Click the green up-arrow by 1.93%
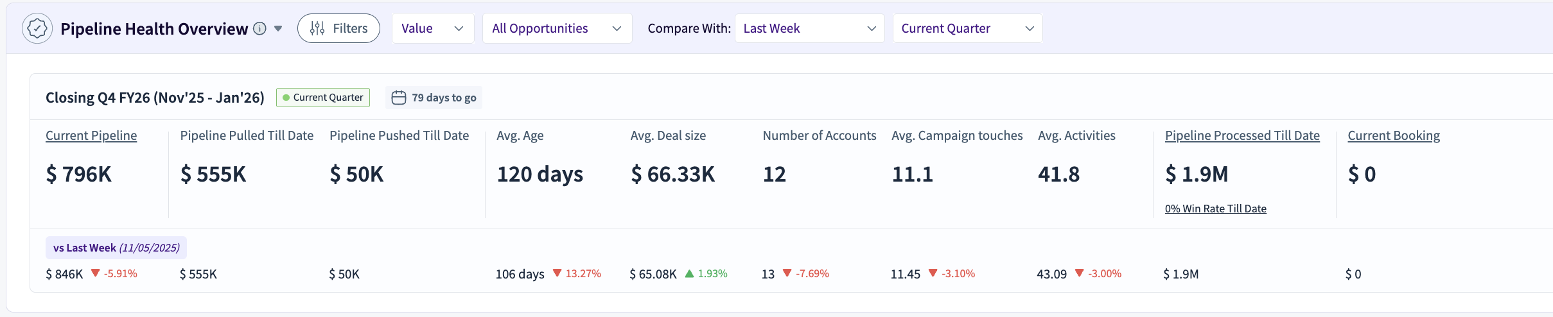This screenshot has width=1553, height=317. point(690,273)
